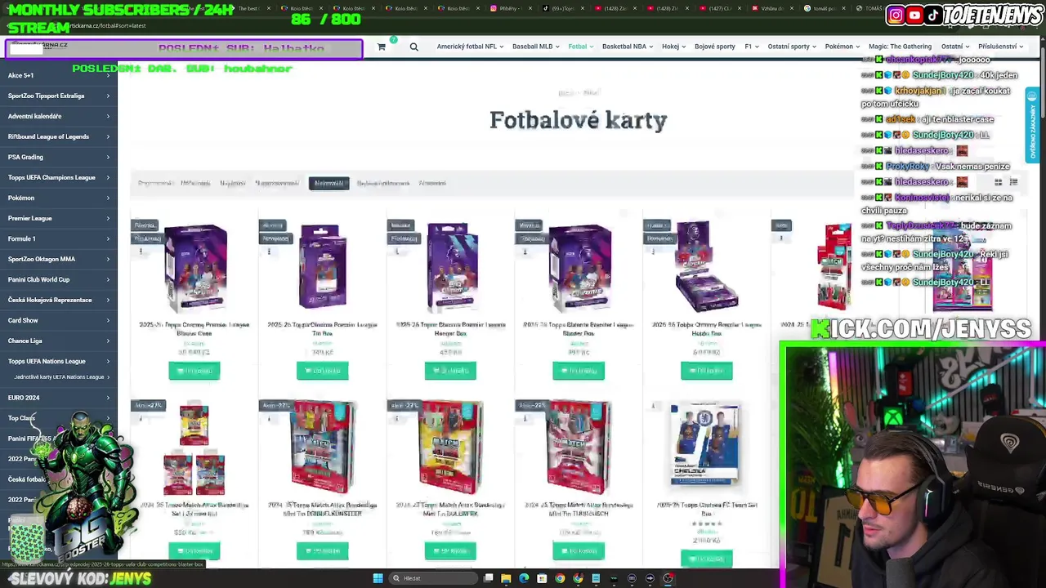Add Premier League Hobby Box to cart
Image resolution: width=1046 pixels, height=588 pixels.
coord(707,371)
